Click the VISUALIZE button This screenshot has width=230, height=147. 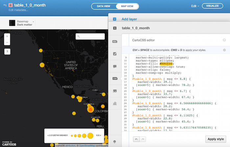point(212,6)
